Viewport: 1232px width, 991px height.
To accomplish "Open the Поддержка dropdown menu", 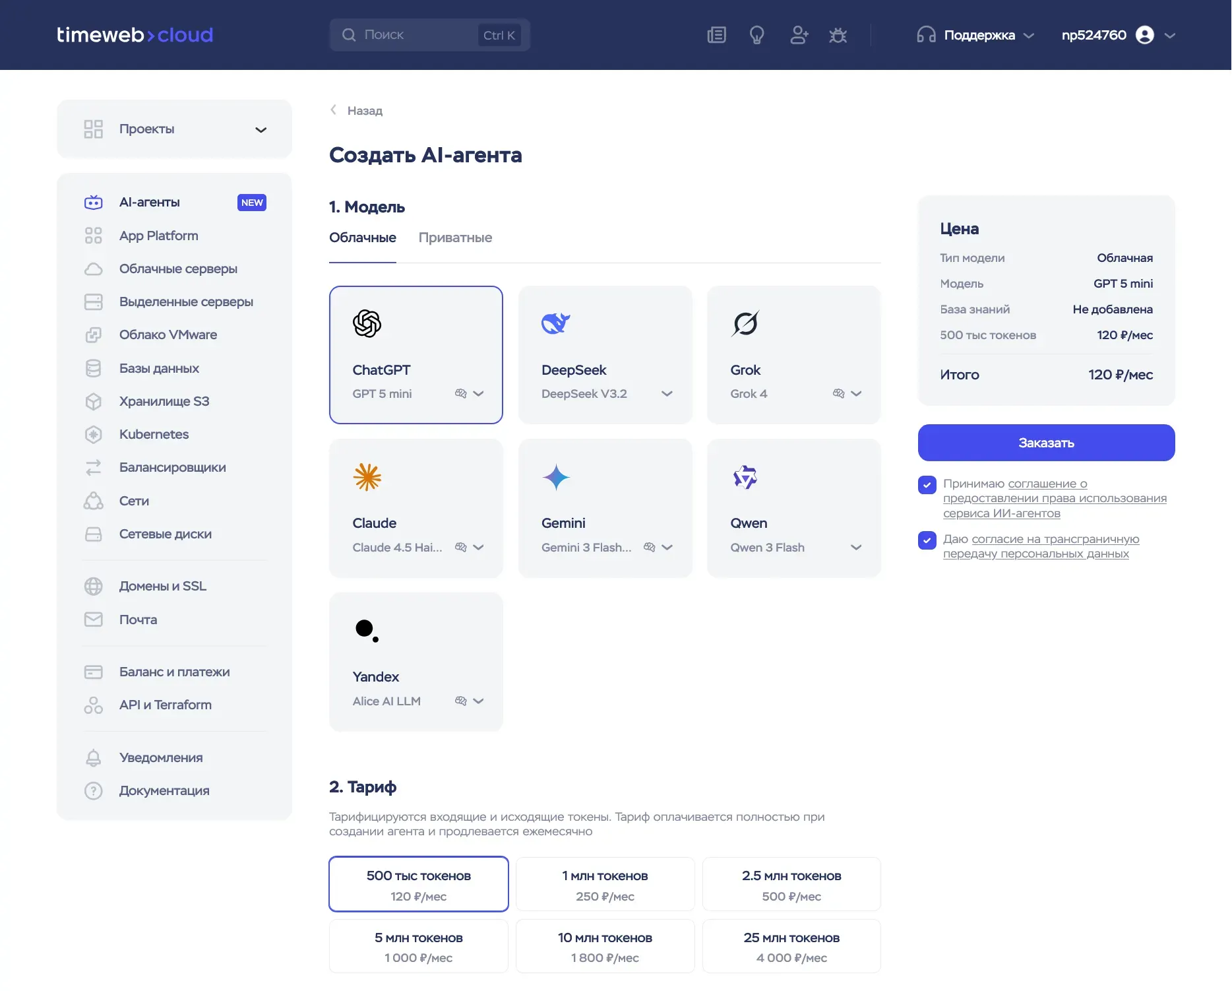I will pos(976,35).
